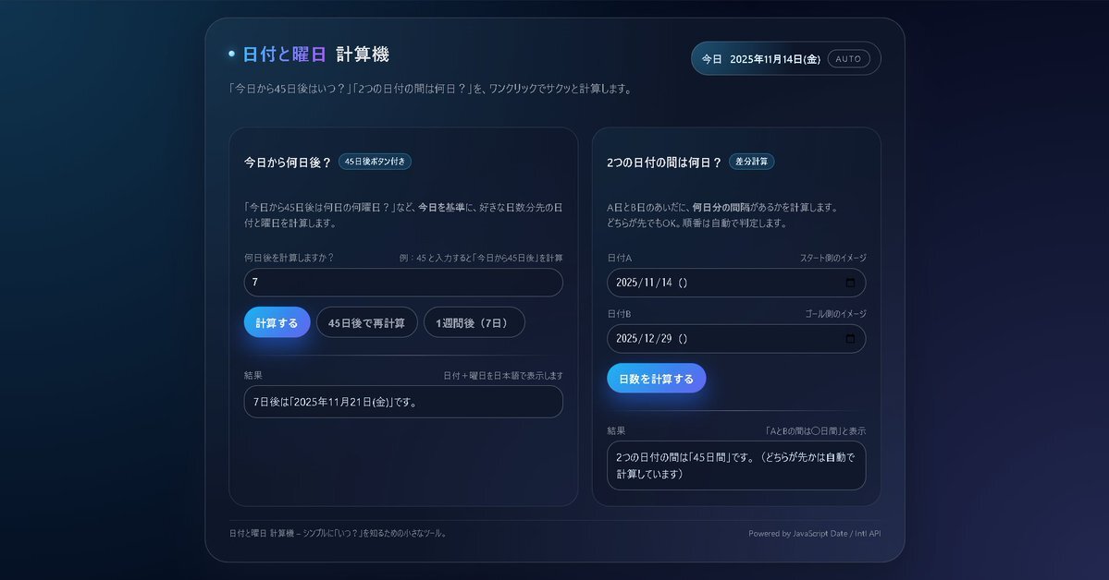Screen dimensions: 1109x580
Task: Click label スタート側のイメージ
Action: point(833,258)
